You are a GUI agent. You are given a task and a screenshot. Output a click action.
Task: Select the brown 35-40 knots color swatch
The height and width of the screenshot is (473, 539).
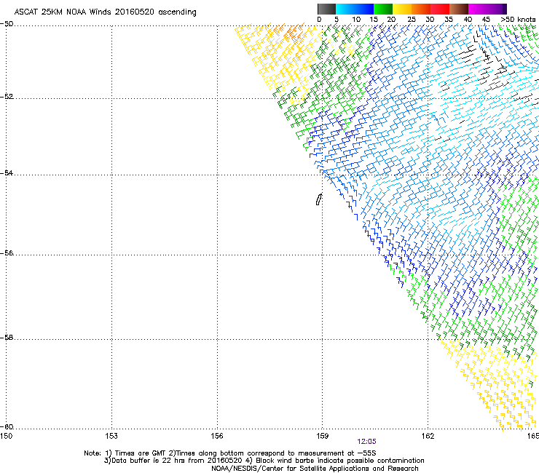pos(459,9)
